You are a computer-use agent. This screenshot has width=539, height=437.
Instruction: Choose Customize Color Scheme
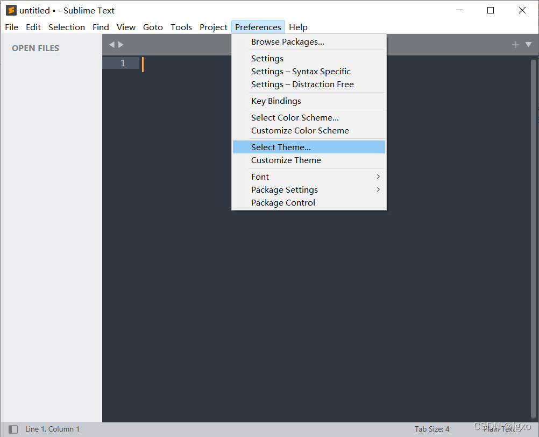pos(309,131)
